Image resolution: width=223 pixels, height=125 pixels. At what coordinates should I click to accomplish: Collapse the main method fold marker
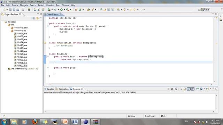[48, 26]
